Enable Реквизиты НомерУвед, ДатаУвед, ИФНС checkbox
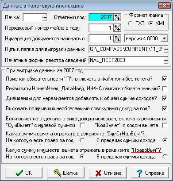Image resolution: width=173 pixels, height=181 pixels. pyautogui.click(x=165, y=89)
